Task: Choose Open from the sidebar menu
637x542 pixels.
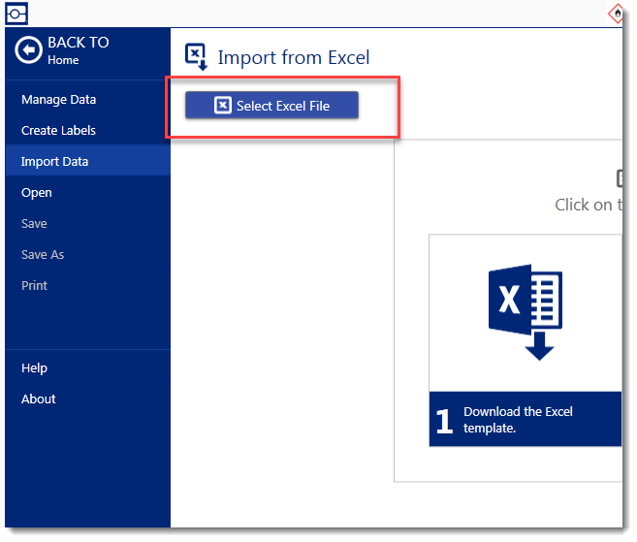Action: pyautogui.click(x=37, y=193)
